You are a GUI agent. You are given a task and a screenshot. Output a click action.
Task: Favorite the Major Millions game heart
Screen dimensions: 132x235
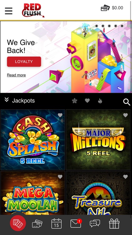[125, 115]
